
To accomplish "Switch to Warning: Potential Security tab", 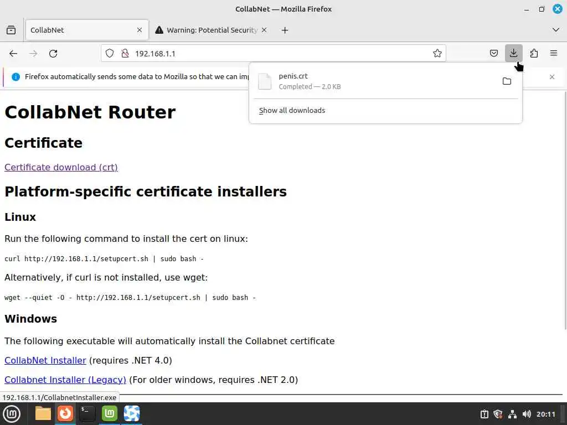I will 212,30.
